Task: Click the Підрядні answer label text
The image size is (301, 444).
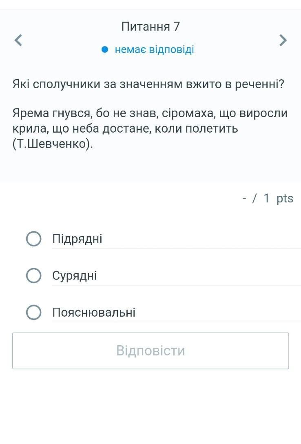Action: click(77, 239)
